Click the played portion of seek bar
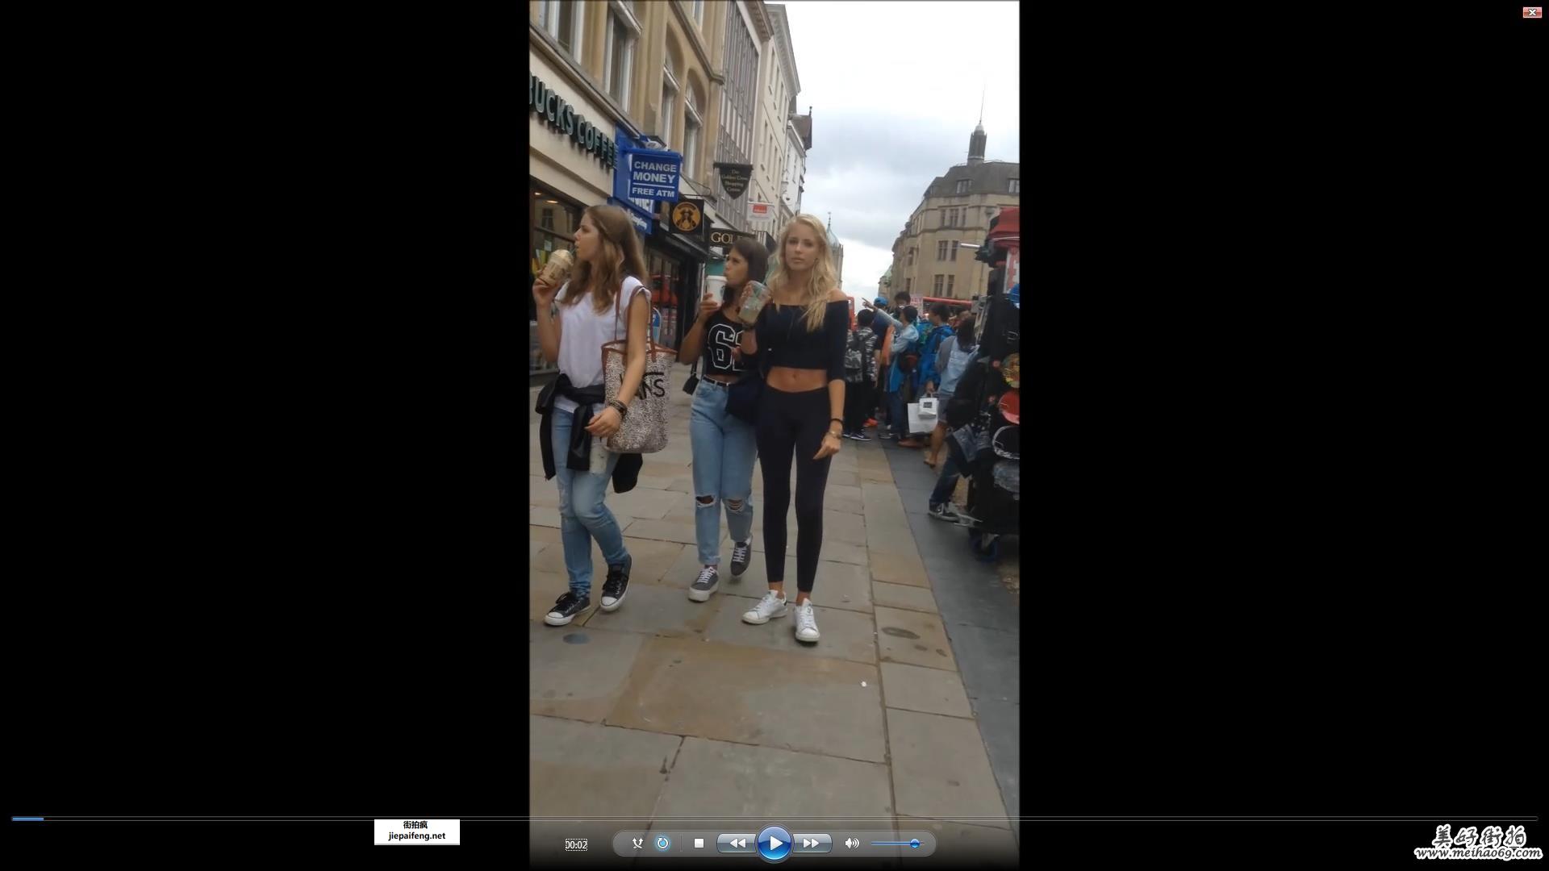The image size is (1549, 871). pos(27,819)
